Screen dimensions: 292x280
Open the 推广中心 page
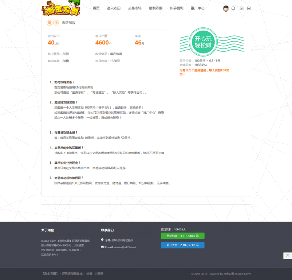(198, 8)
